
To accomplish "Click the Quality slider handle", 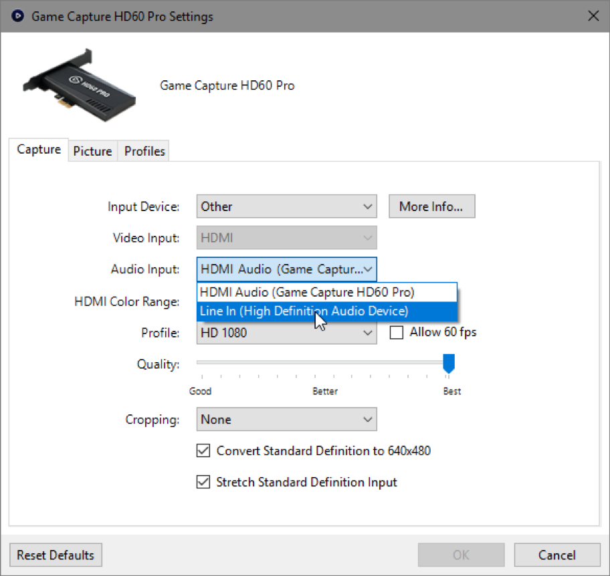I will point(449,364).
